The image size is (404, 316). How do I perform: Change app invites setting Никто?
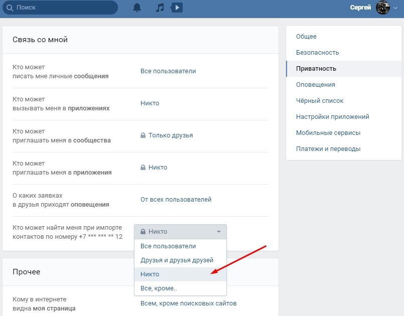click(158, 168)
